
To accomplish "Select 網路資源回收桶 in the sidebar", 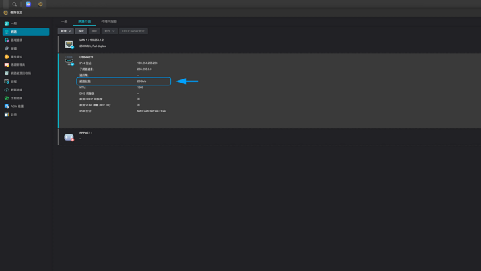I will pyautogui.click(x=20, y=73).
